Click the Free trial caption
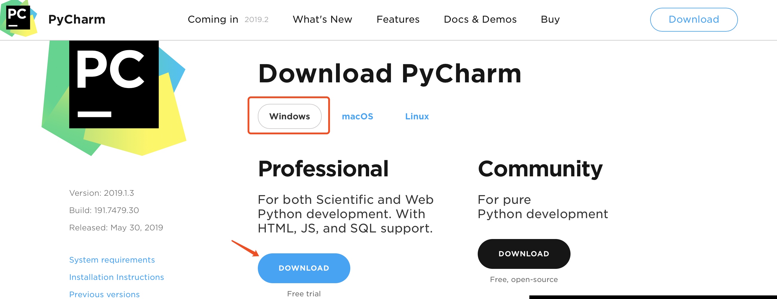The image size is (777, 299). (x=304, y=294)
